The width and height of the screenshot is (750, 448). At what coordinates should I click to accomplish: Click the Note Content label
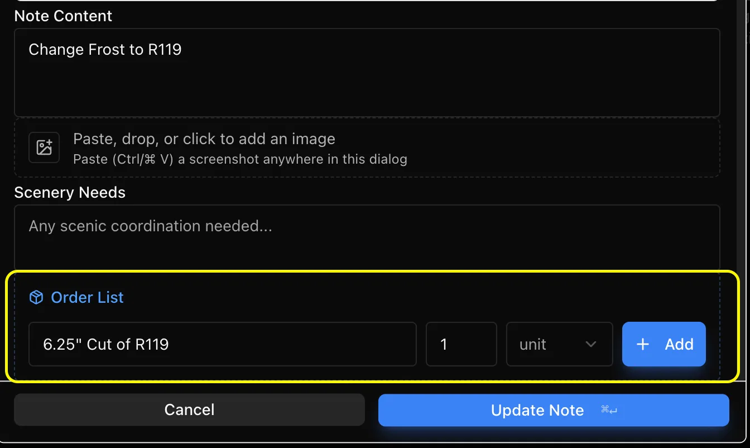coord(63,16)
